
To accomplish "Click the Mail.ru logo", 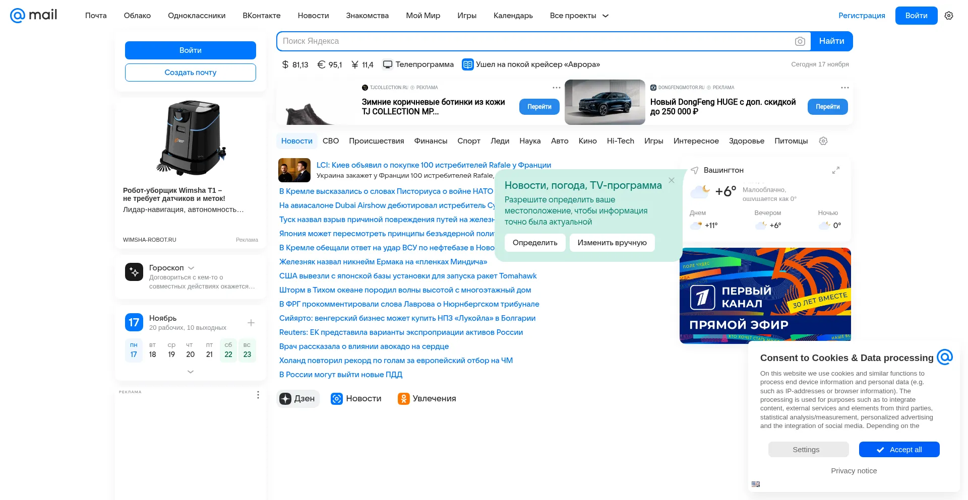I will click(34, 16).
